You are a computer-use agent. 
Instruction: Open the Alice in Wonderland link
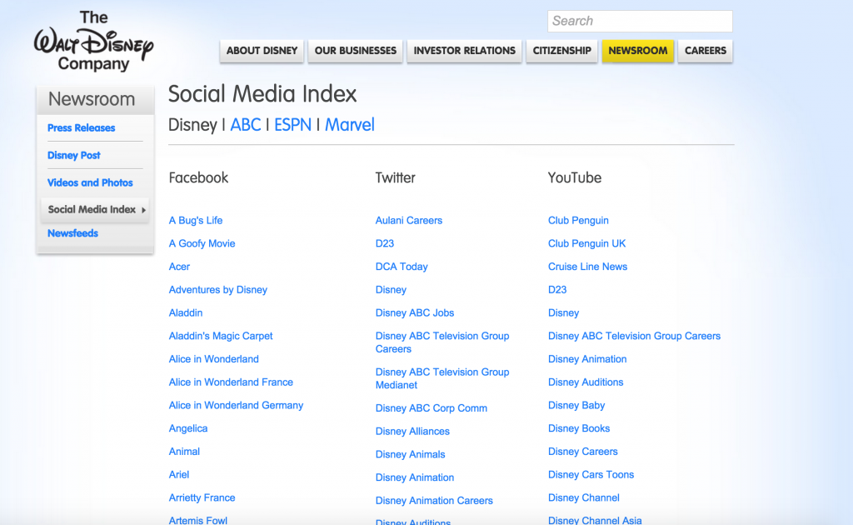[213, 359]
